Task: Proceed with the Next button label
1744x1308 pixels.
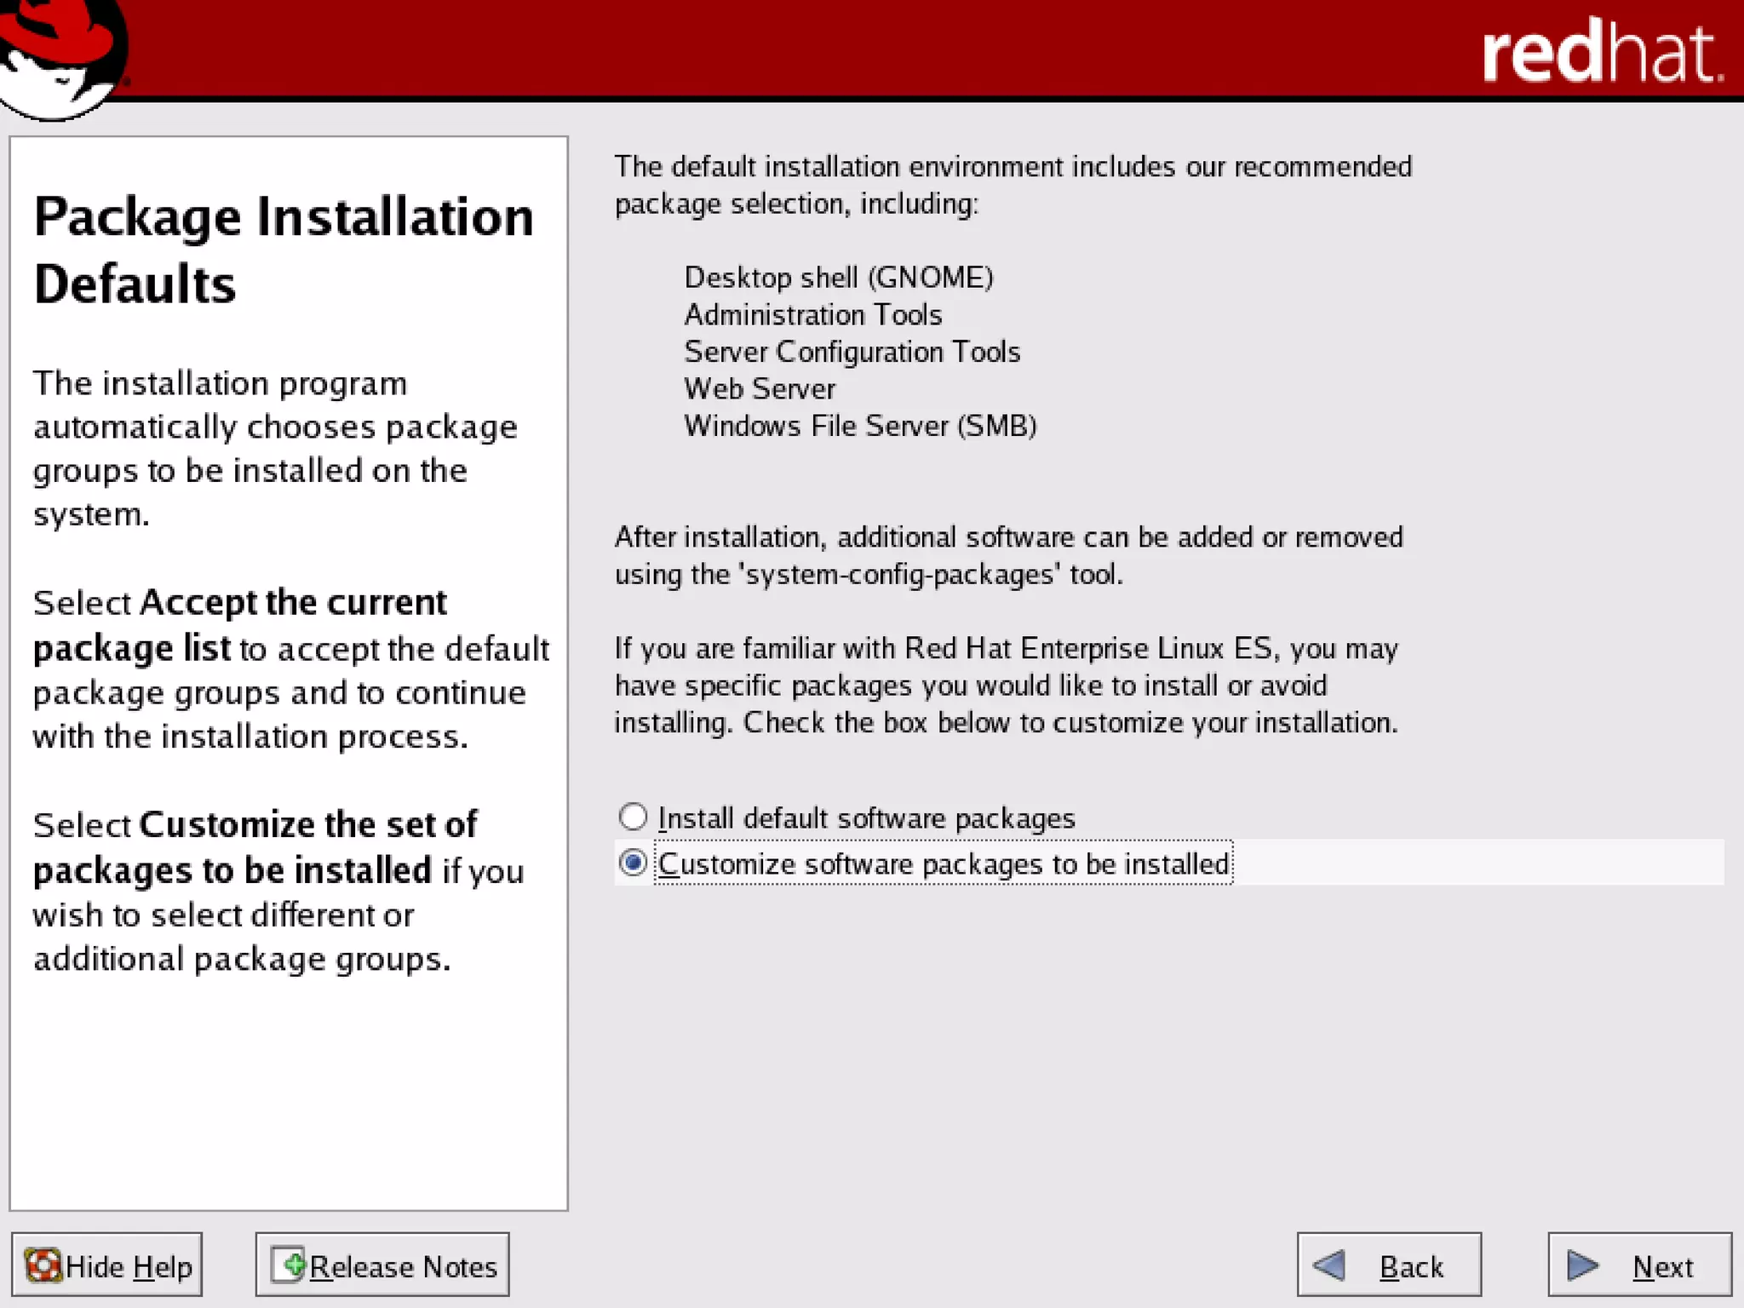Action: coord(1662,1267)
